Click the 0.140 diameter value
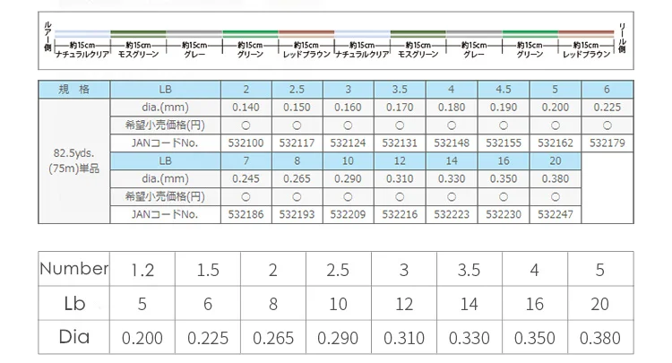The width and height of the screenshot is (672, 363). click(x=246, y=108)
